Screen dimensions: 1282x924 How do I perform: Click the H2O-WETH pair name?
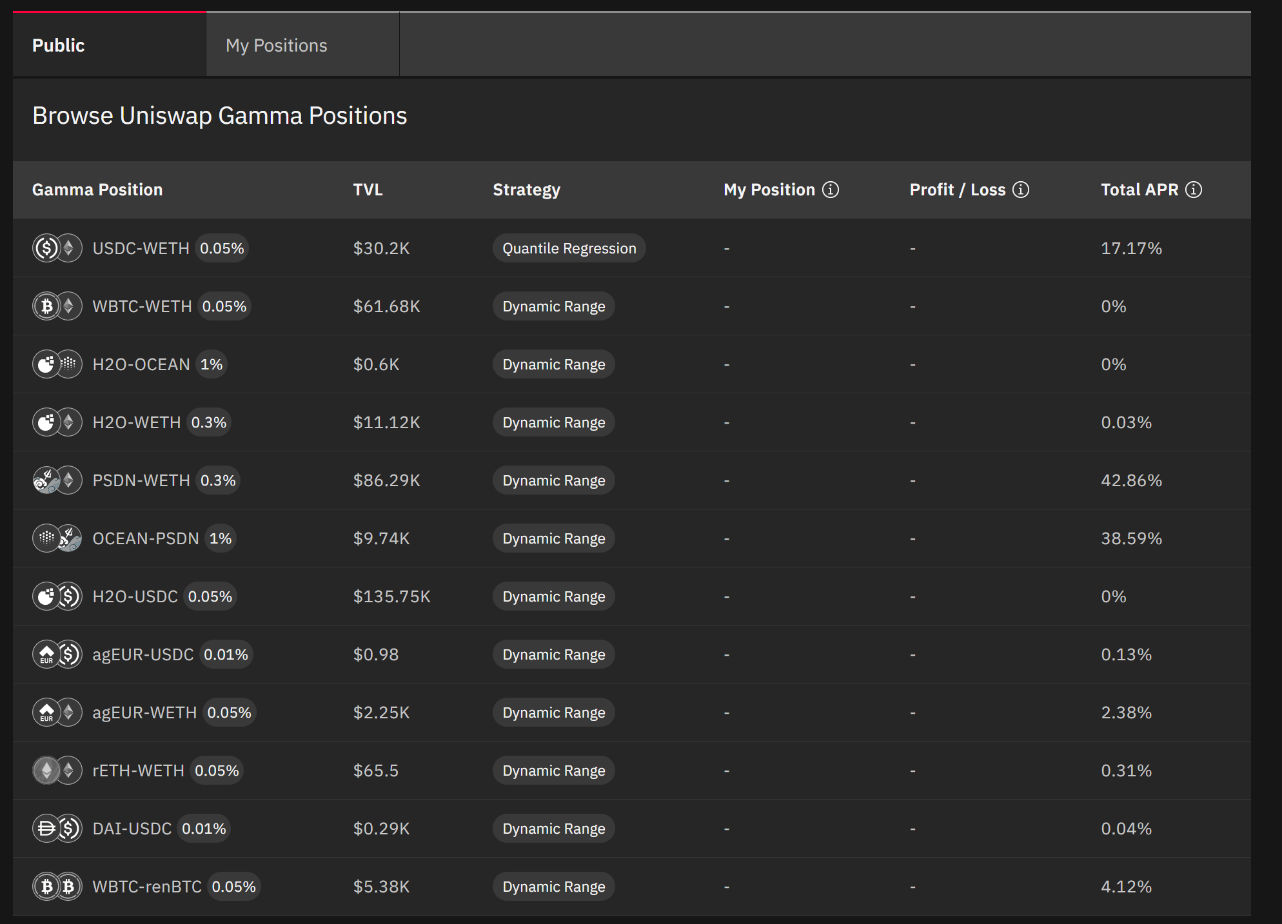pos(137,422)
